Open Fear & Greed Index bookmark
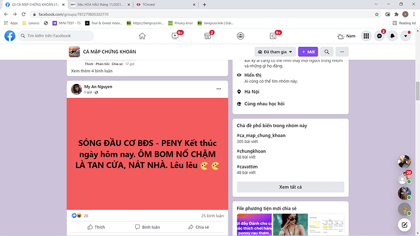Viewport: 420px width, 236px height. [103, 23]
